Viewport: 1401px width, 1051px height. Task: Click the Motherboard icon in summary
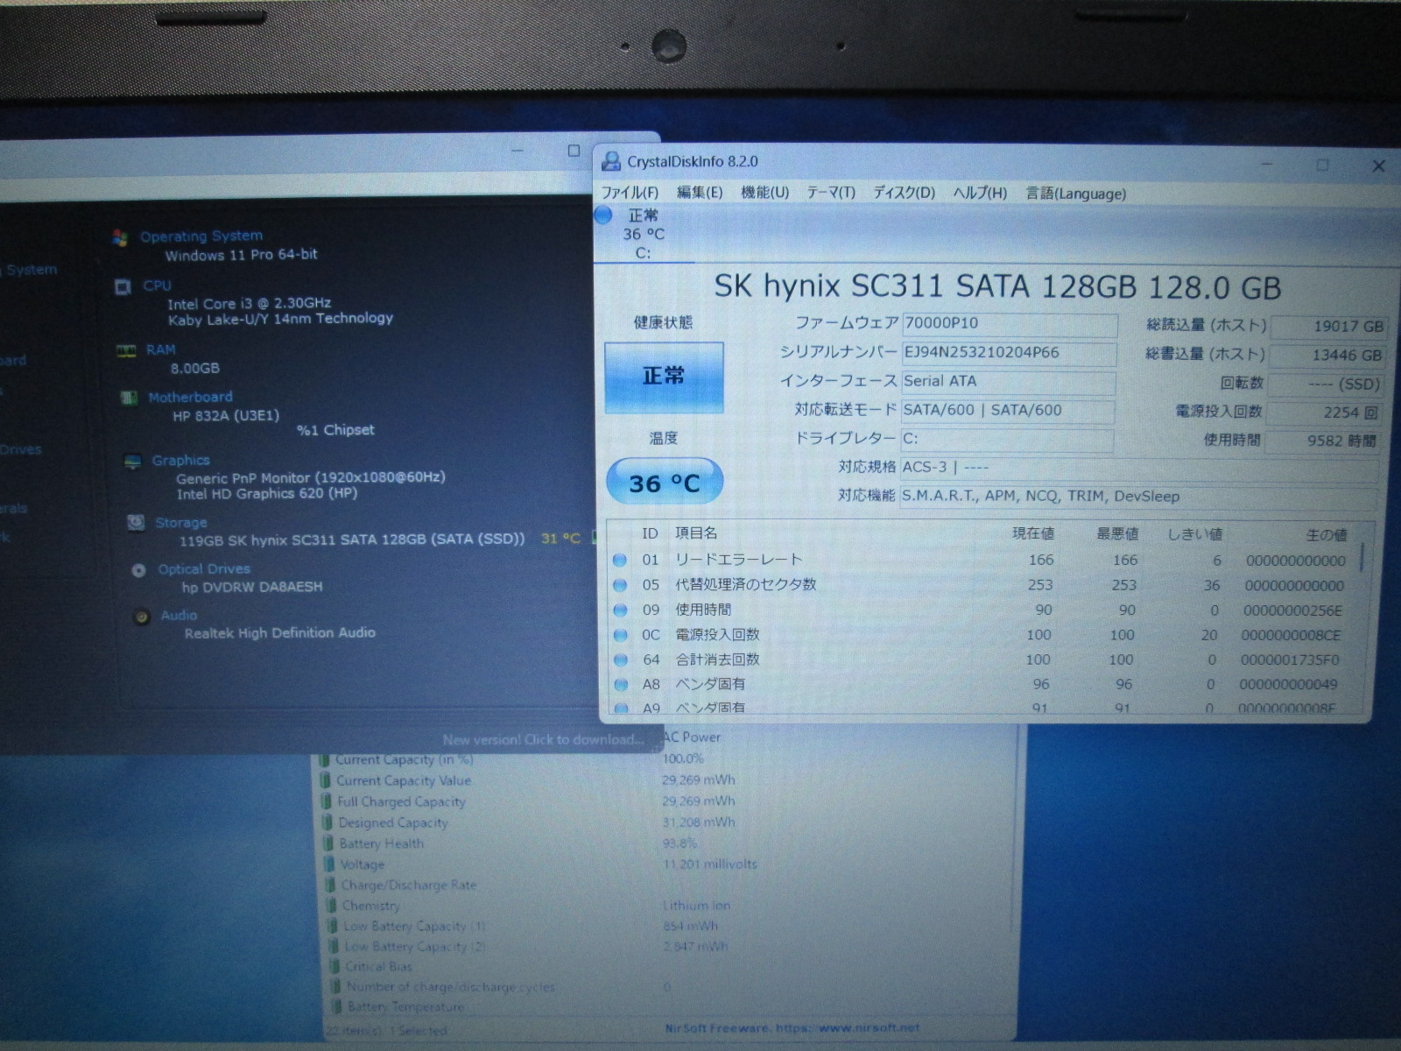pos(129,398)
